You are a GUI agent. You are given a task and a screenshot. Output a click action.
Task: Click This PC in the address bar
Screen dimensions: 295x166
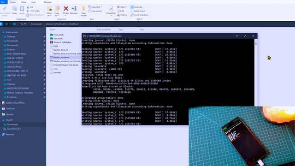click(x=23, y=24)
